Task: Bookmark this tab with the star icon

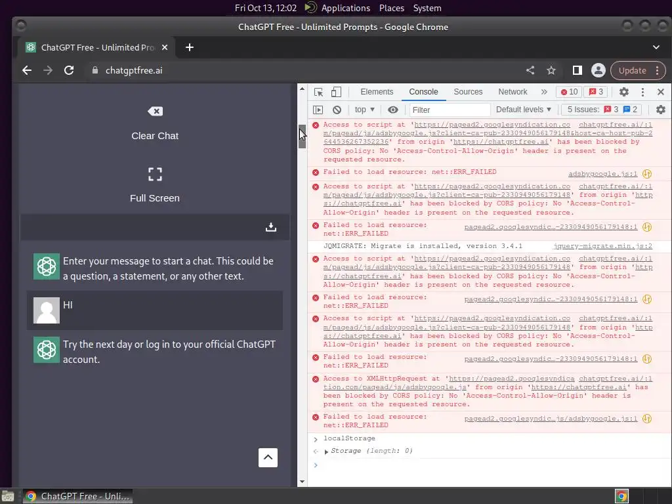Action: (x=551, y=70)
